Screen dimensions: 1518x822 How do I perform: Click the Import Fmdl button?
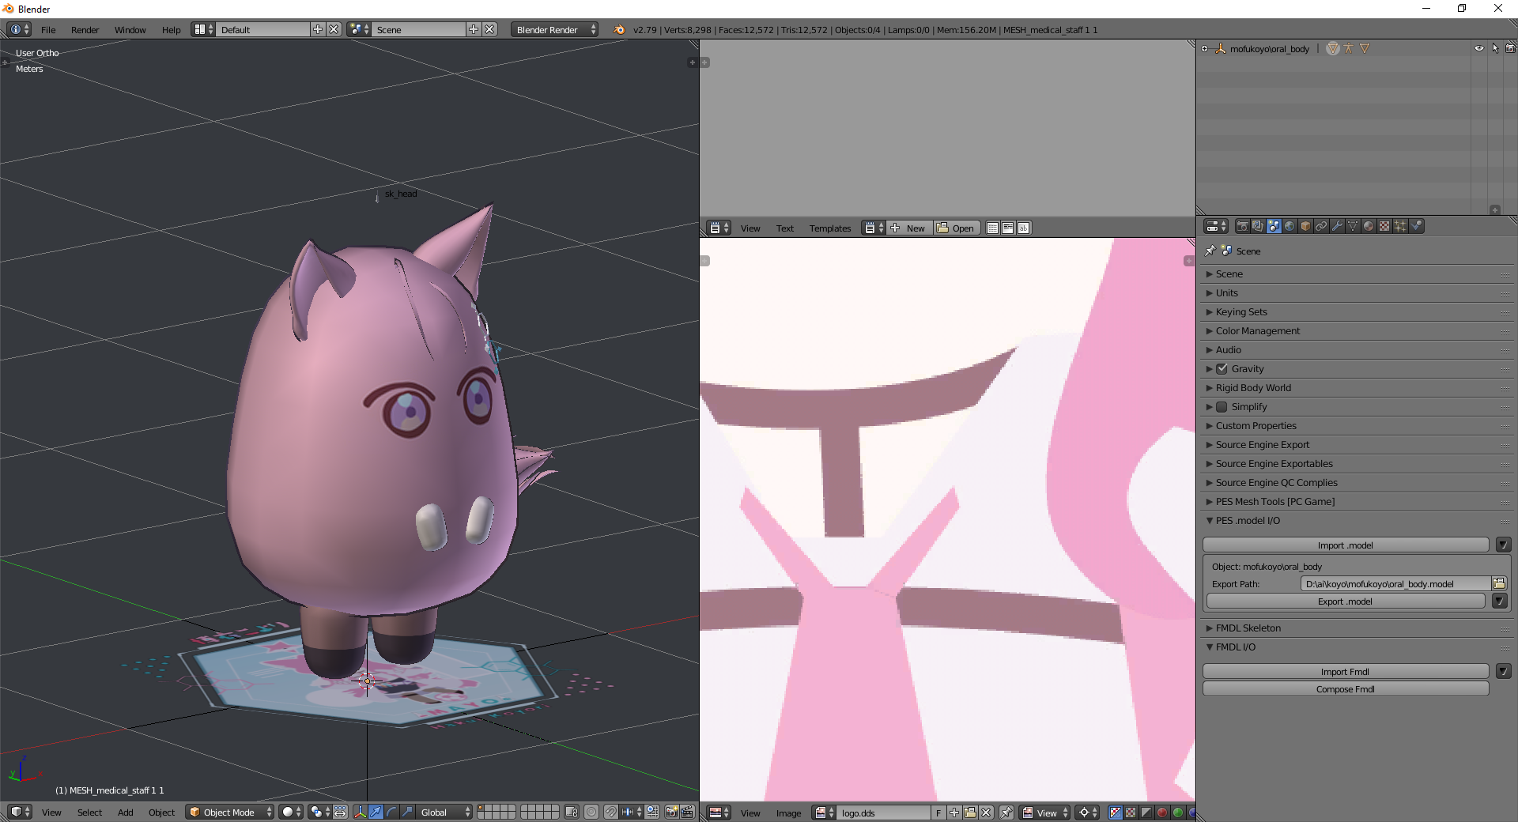click(1345, 672)
